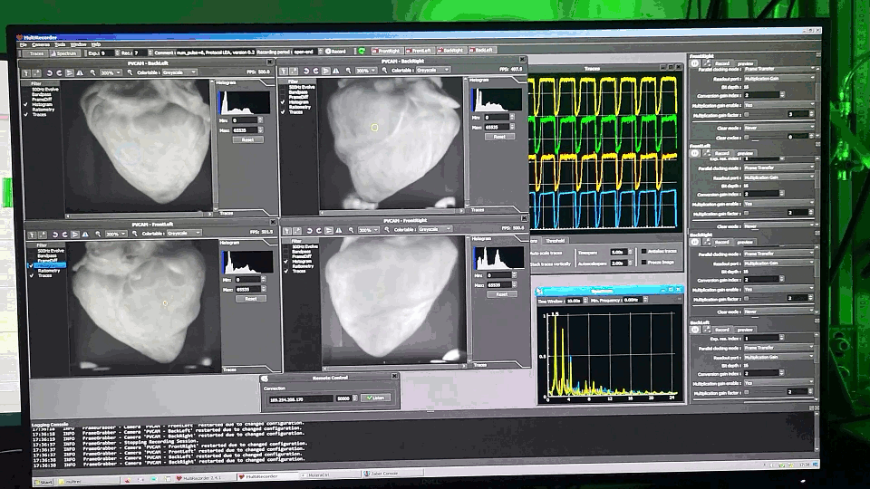This screenshot has height=489, width=870.
Task: Click the pause icon in the FrontLeft settings panel
Action: 695,153
